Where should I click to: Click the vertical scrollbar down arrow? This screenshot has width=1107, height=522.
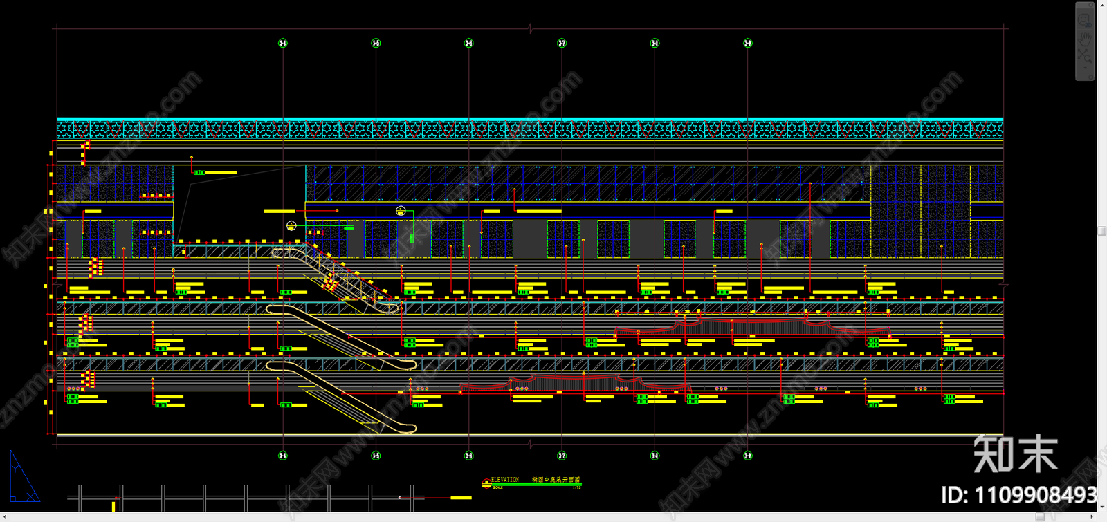pyautogui.click(x=1102, y=507)
